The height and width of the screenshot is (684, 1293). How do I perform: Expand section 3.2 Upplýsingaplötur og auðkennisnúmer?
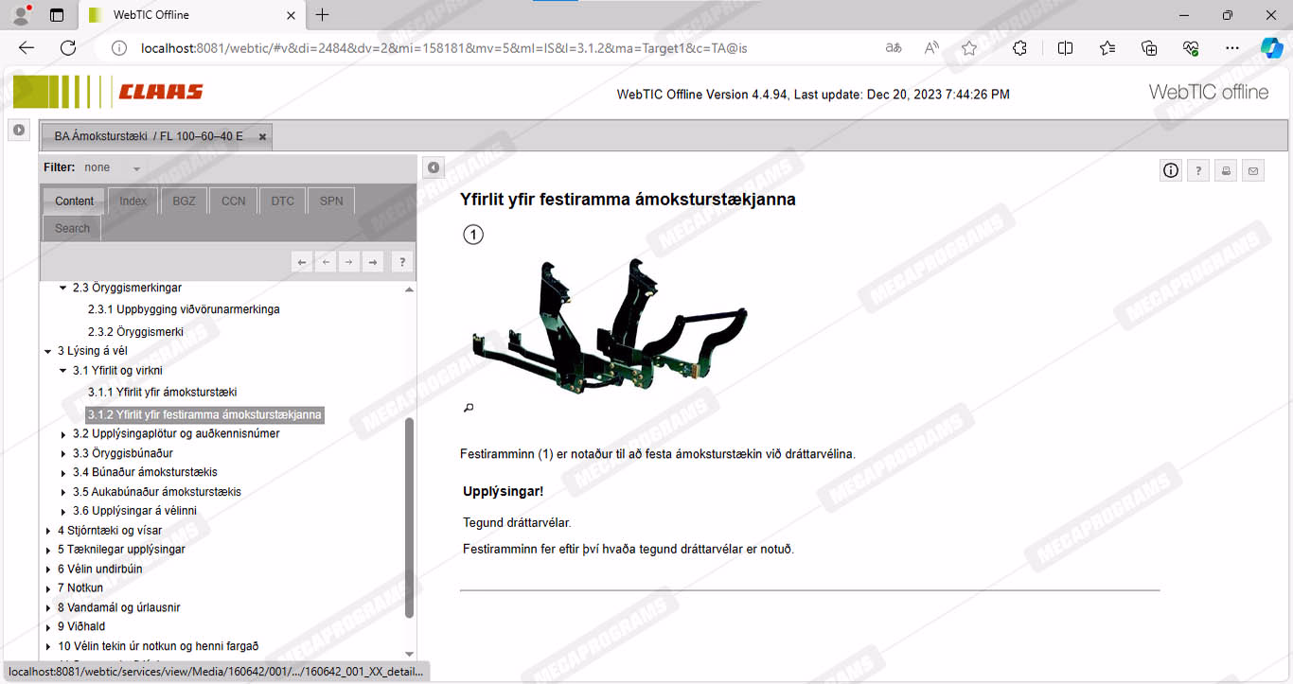[63, 434]
